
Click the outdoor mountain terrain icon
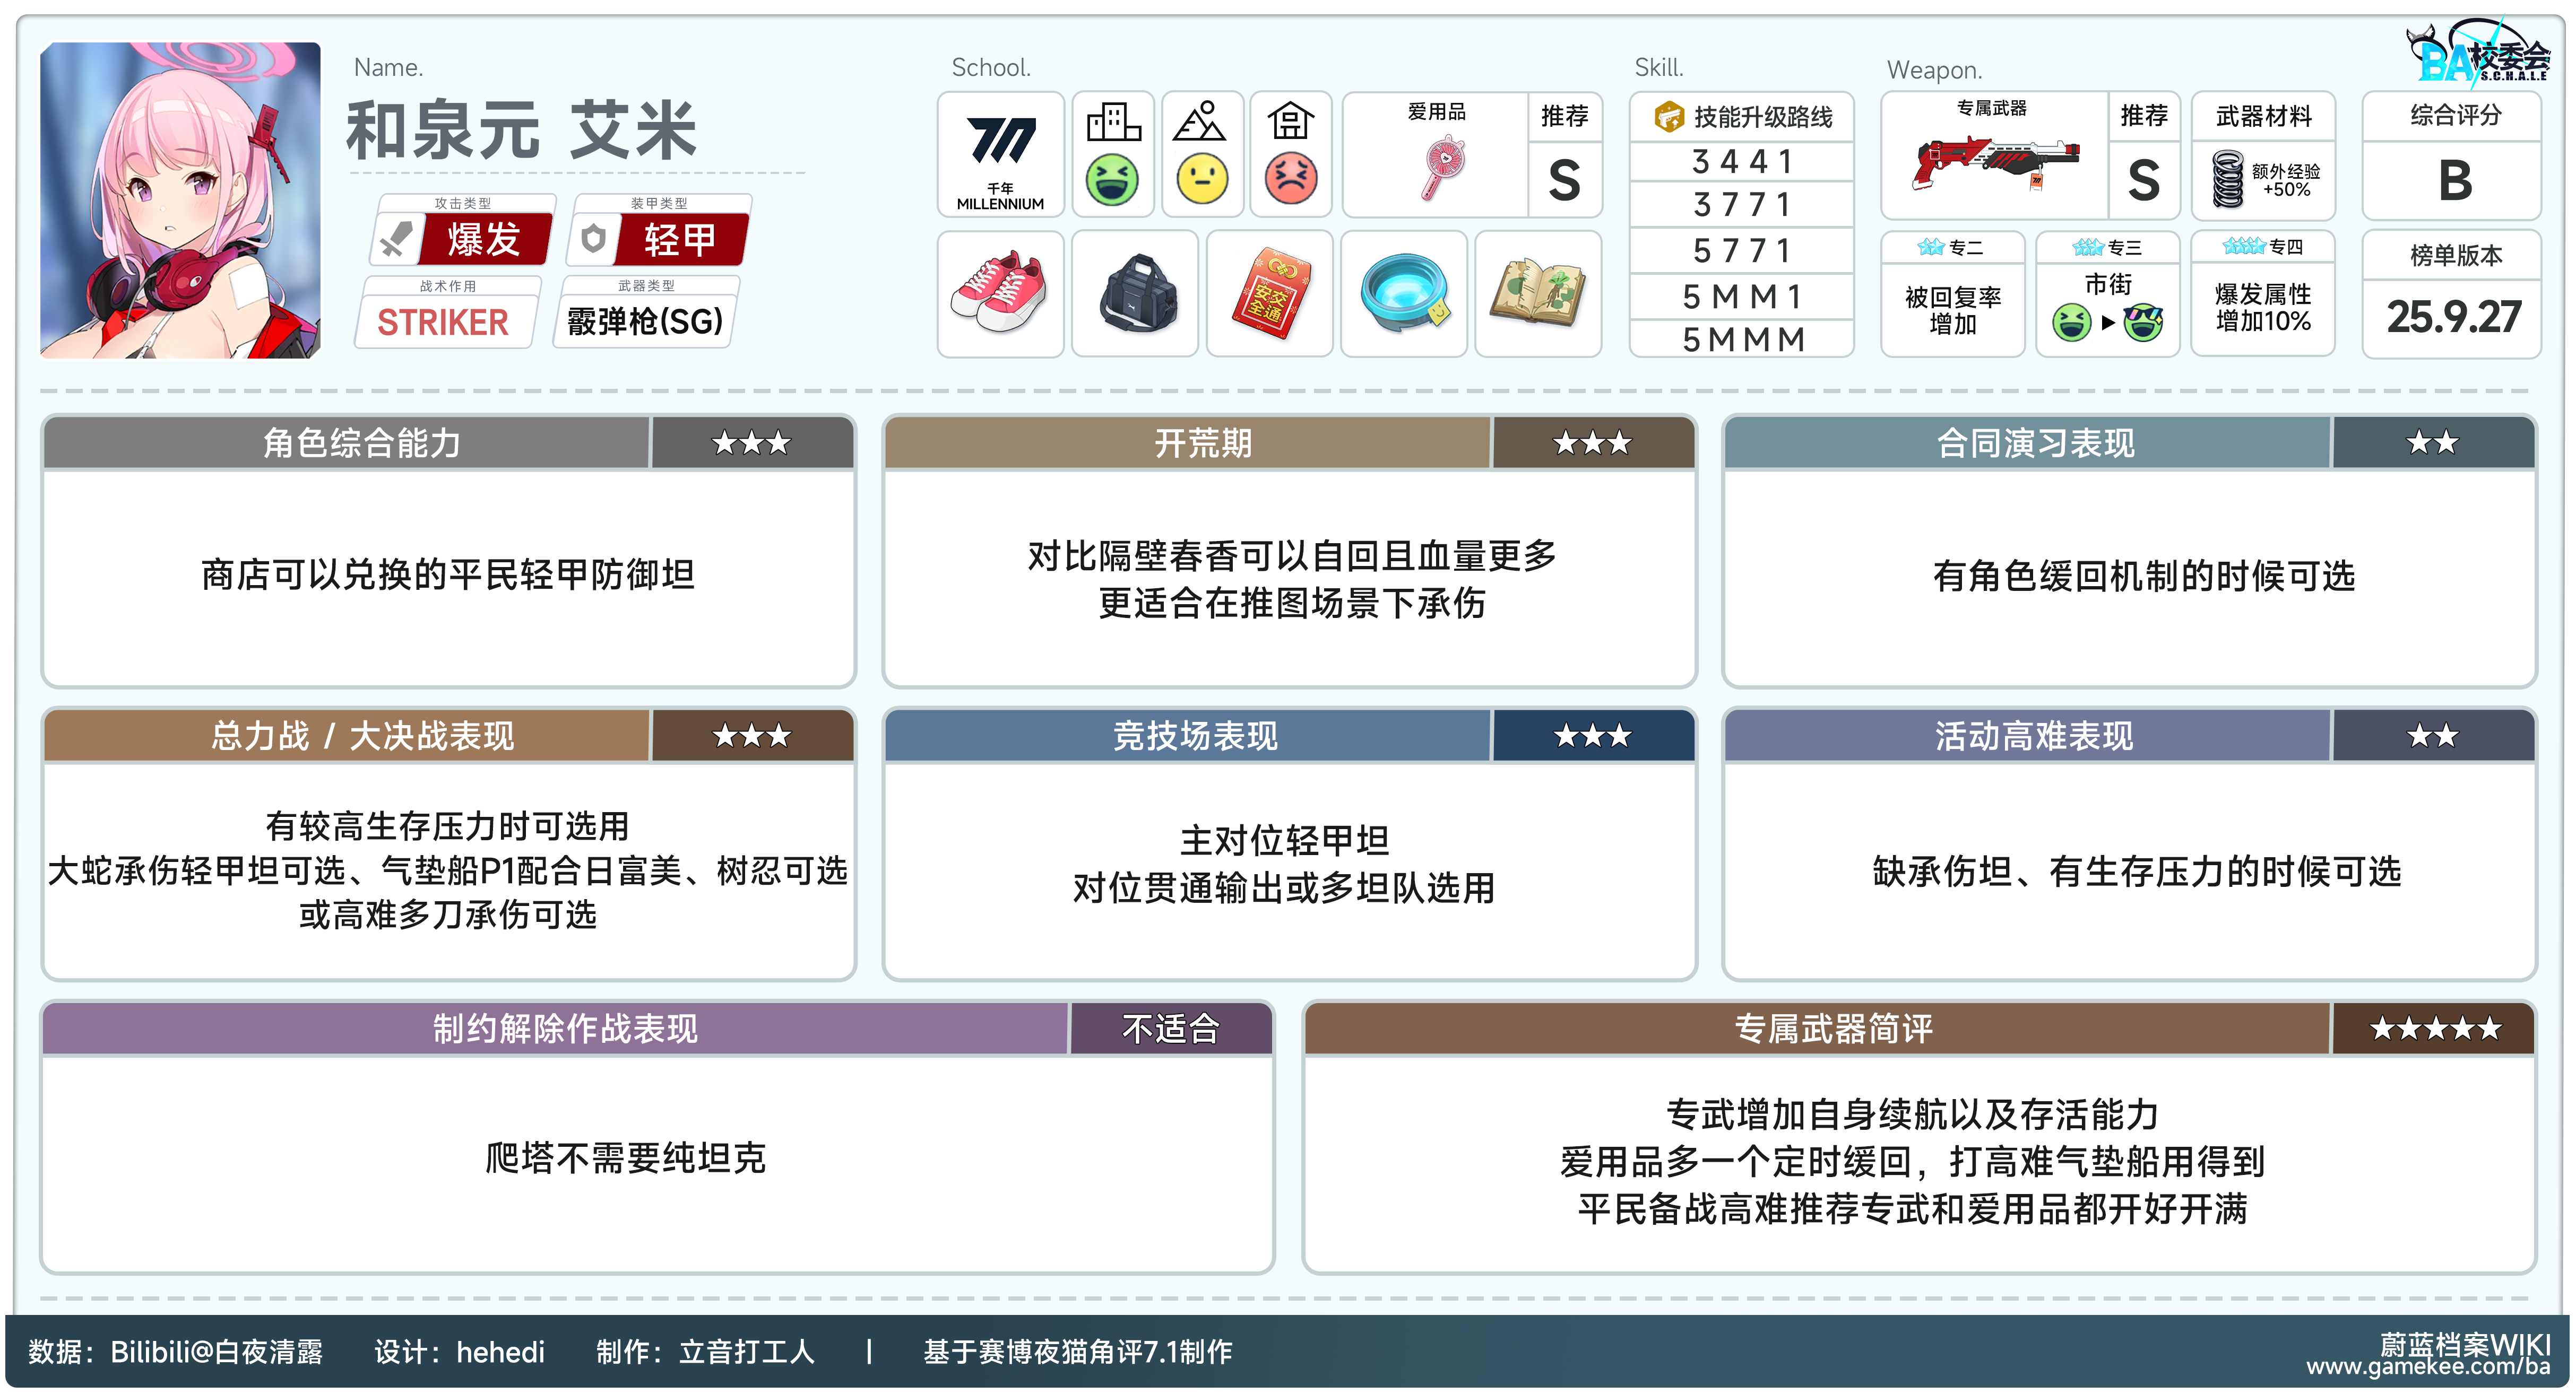pos(1201,123)
